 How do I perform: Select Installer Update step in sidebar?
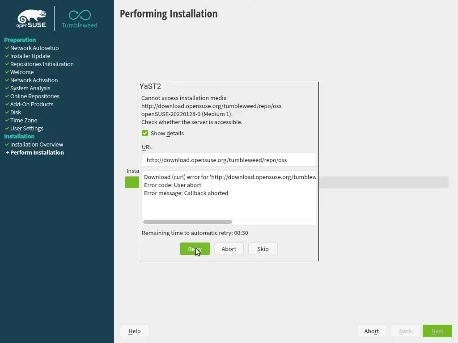30,56
